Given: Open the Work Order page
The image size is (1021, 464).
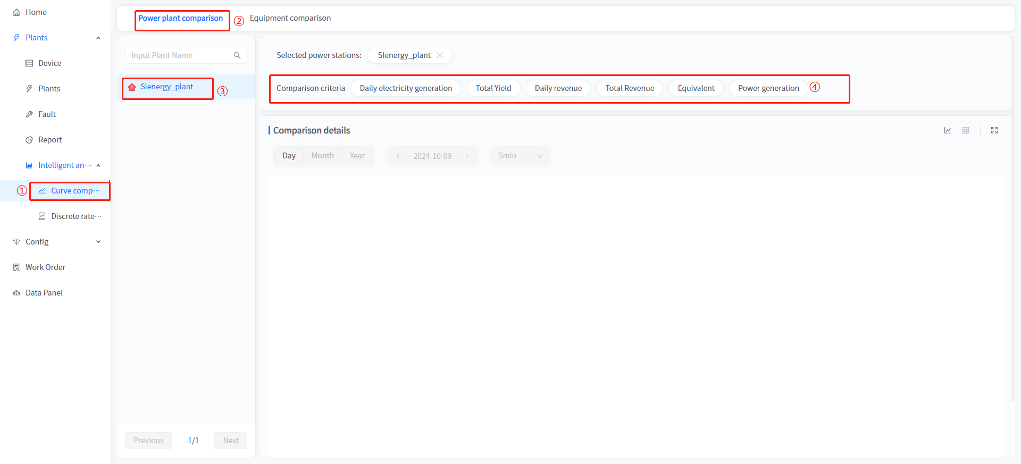Looking at the screenshot, I should 45,267.
